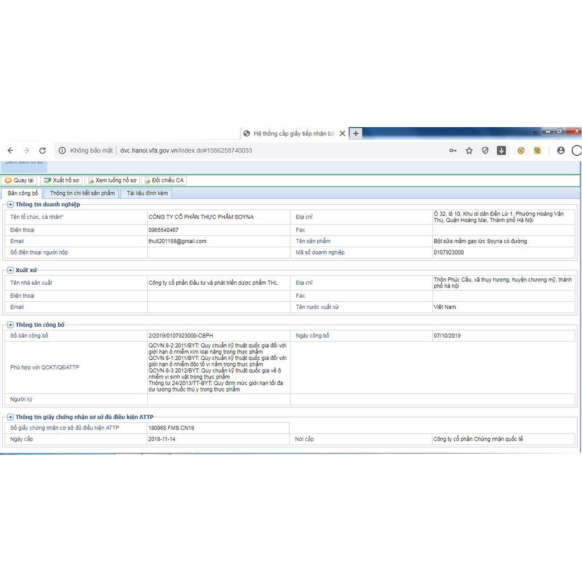Collapse the 'Thông tin doanh nghiệp' section
The image size is (582, 582).
point(10,205)
